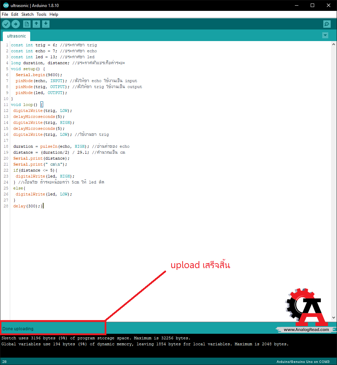Click 'digitalWrite(led, HIGH);' statement
The height and width of the screenshot is (365, 337).
(45, 177)
